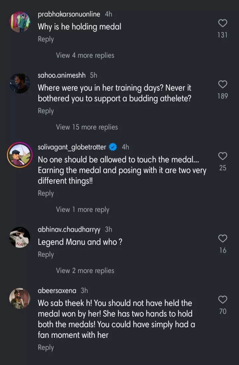View solivagant_globetrotter's profile photo
The width and height of the screenshot is (239, 365).
pyautogui.click(x=20, y=155)
